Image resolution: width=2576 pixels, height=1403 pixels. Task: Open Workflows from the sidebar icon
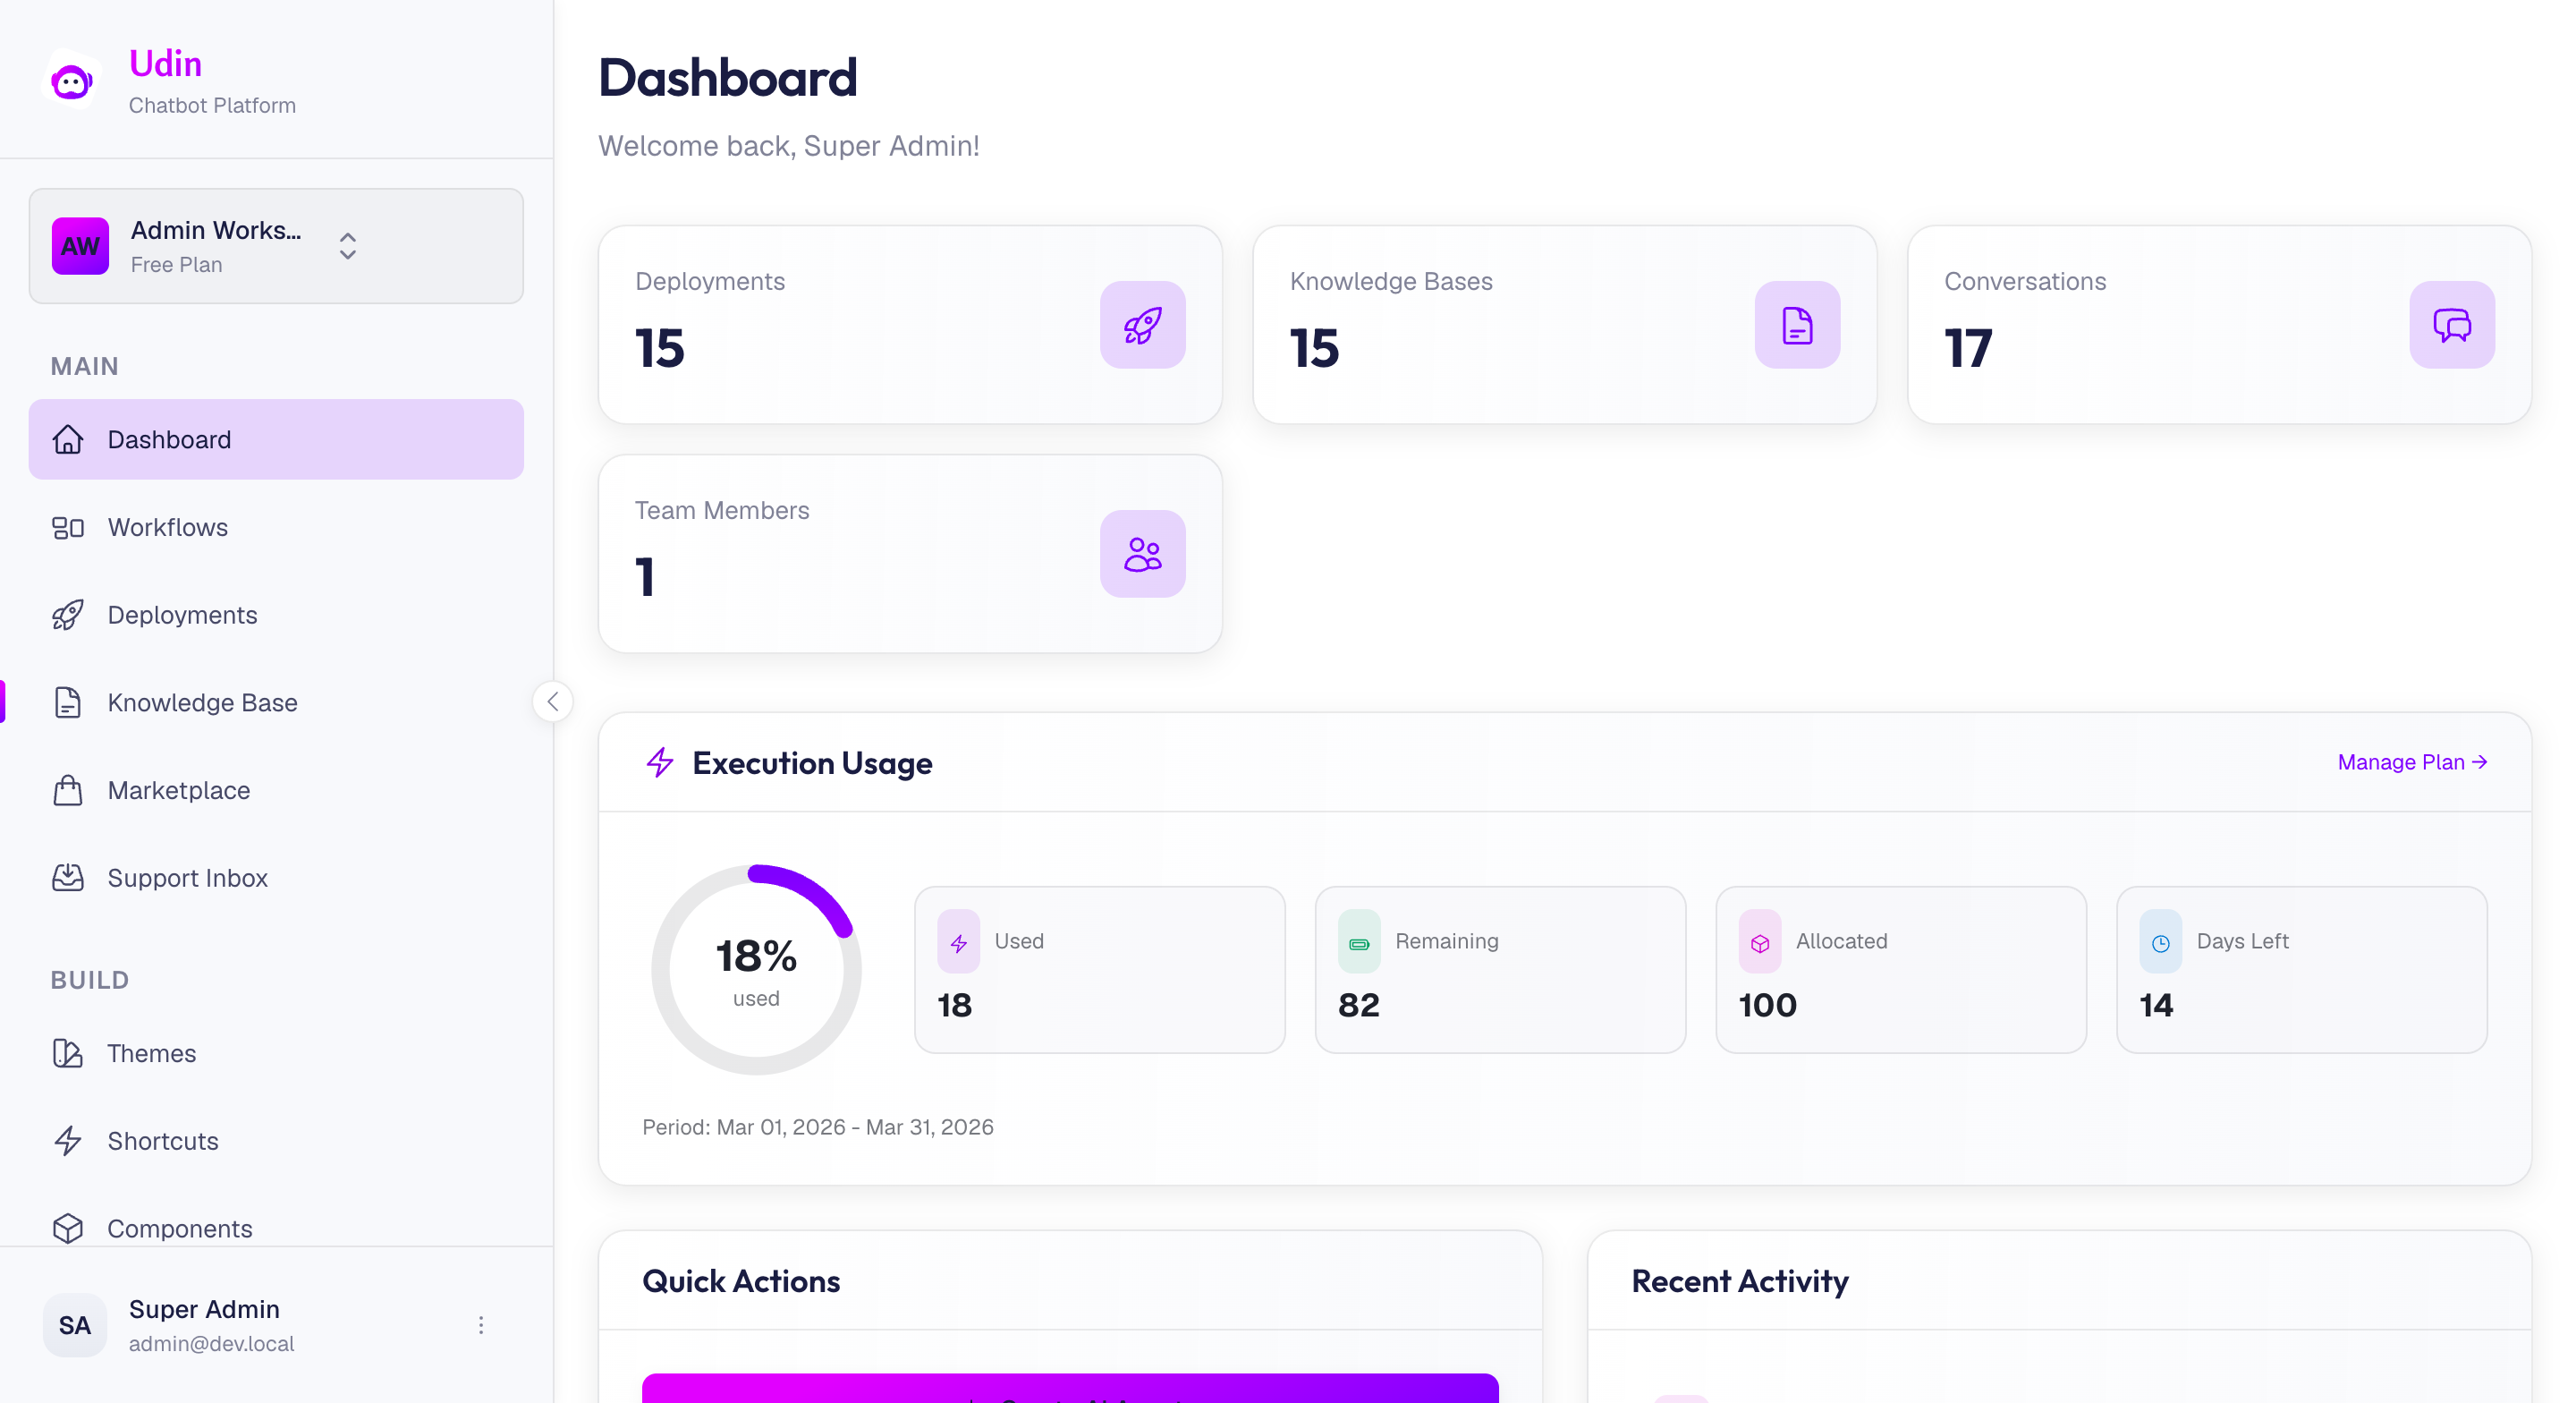[68, 526]
